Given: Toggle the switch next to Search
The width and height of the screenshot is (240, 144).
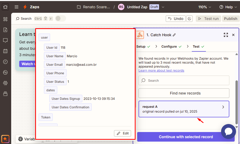Looking at the screenshot, I should [x=60, y=19].
